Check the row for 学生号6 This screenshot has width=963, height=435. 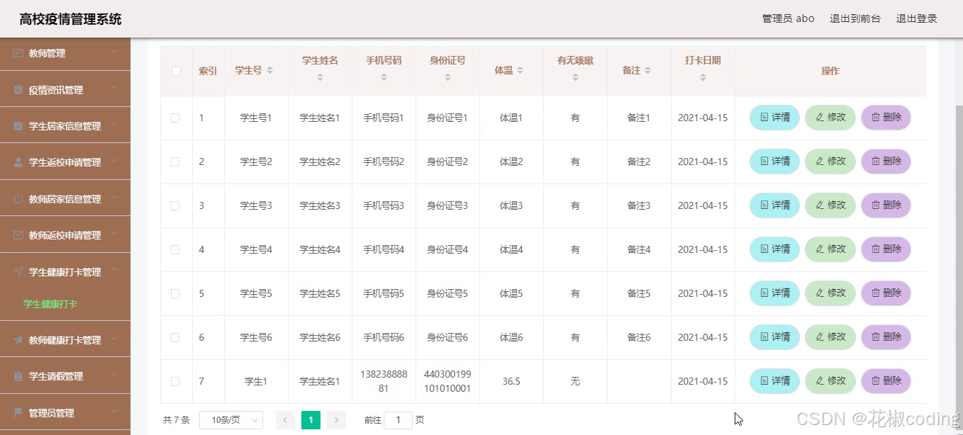click(175, 337)
